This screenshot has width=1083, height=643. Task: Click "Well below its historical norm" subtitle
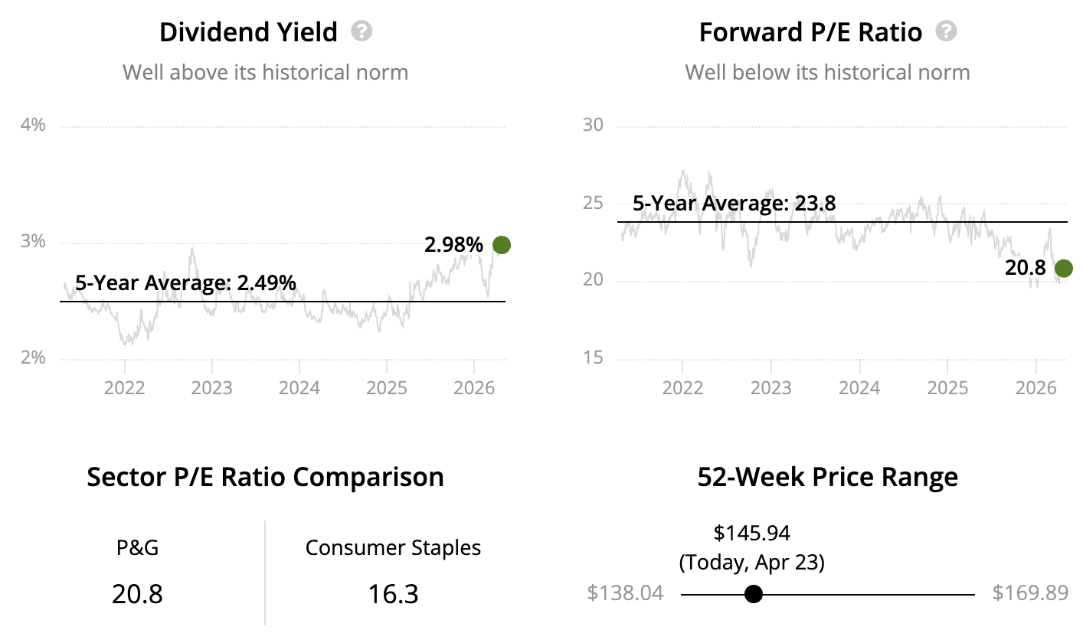coord(827,73)
